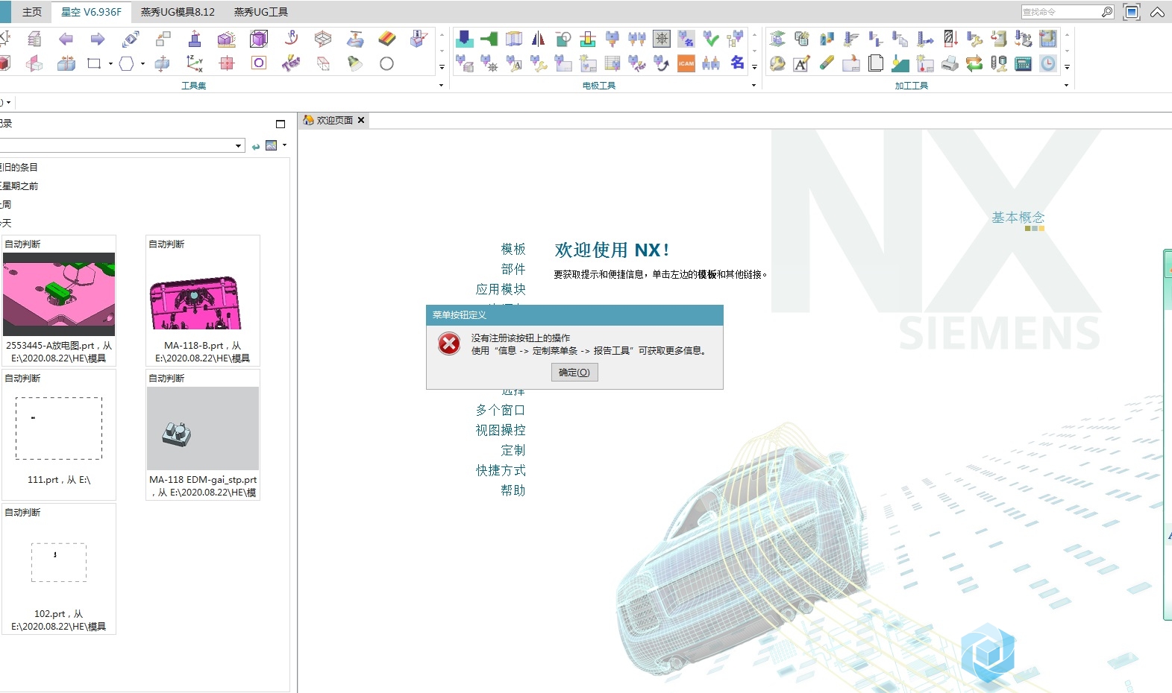This screenshot has width=1172, height=693.
Task: Expand the 工具集 group options arrow
Action: [441, 85]
